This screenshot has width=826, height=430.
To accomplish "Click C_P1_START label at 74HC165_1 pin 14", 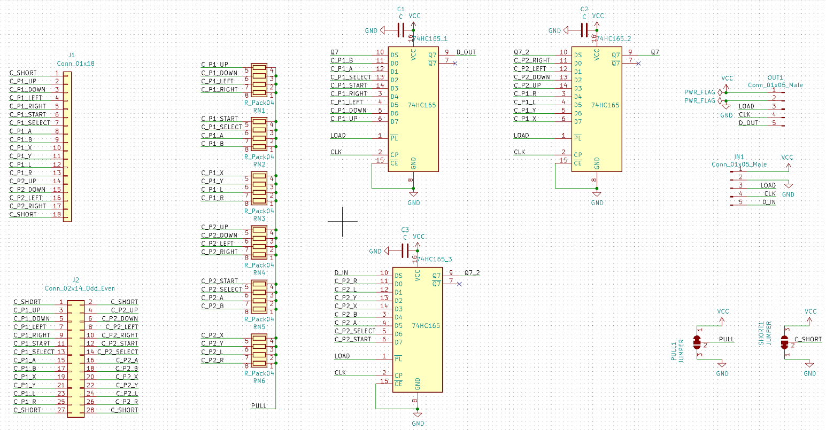I will (x=349, y=85).
